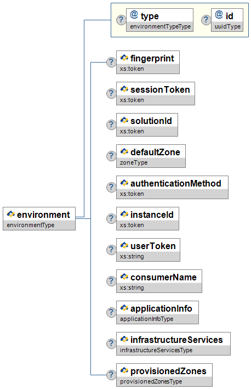
Task: Click the question mark beside id attribute
Action: pyautogui.click(x=206, y=20)
